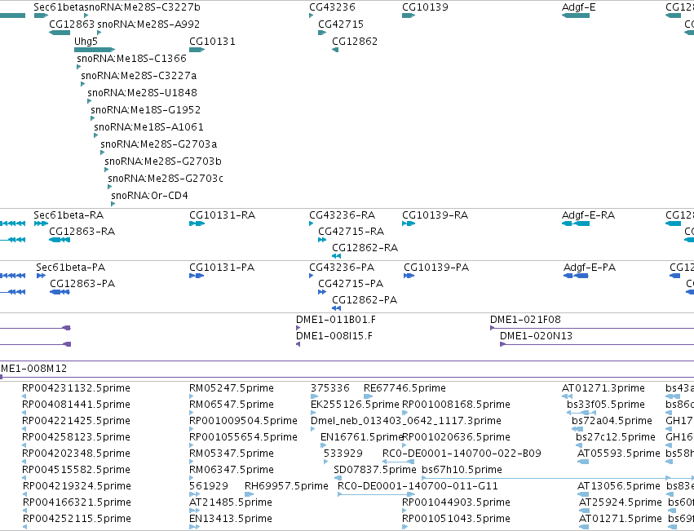Click the DME1-021F08 clone label

525,320
